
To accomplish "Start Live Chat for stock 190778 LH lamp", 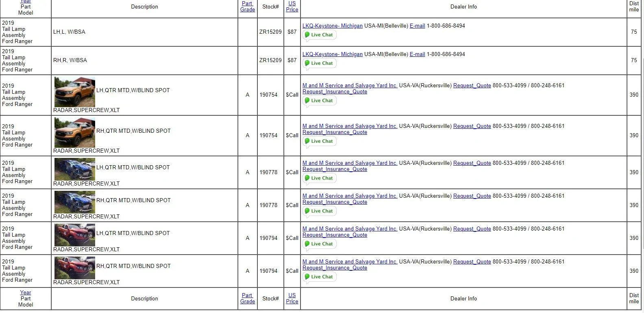I will point(320,178).
